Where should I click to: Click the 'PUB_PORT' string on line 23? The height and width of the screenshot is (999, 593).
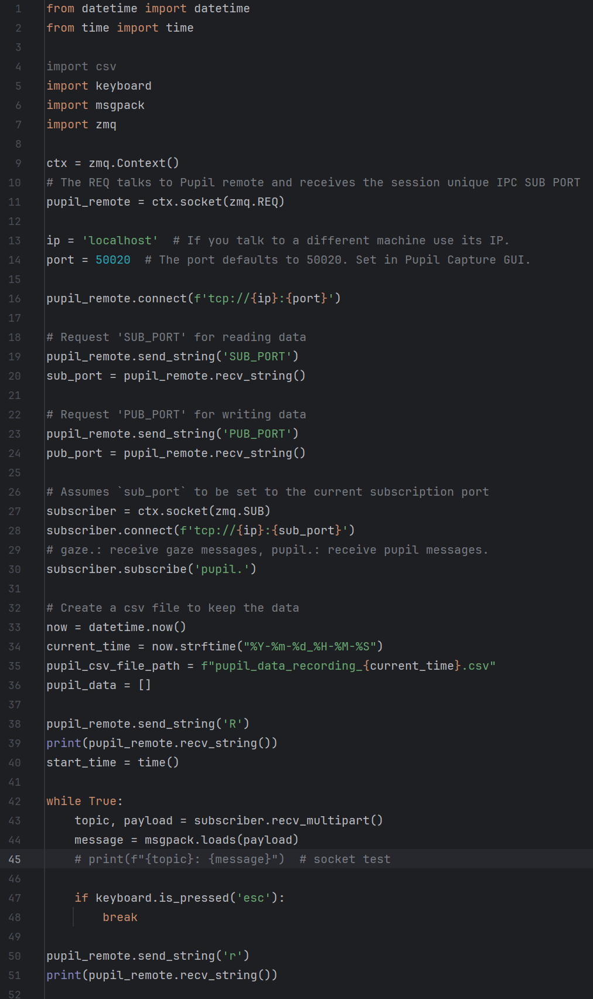tap(257, 434)
